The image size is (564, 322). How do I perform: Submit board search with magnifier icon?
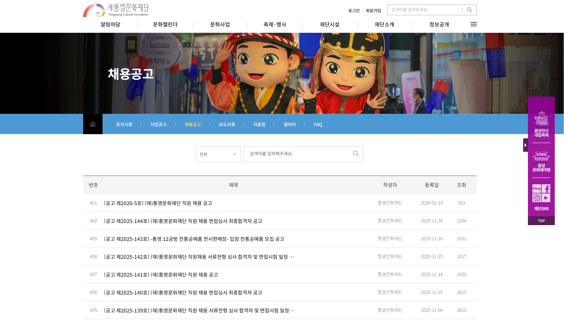[356, 154]
